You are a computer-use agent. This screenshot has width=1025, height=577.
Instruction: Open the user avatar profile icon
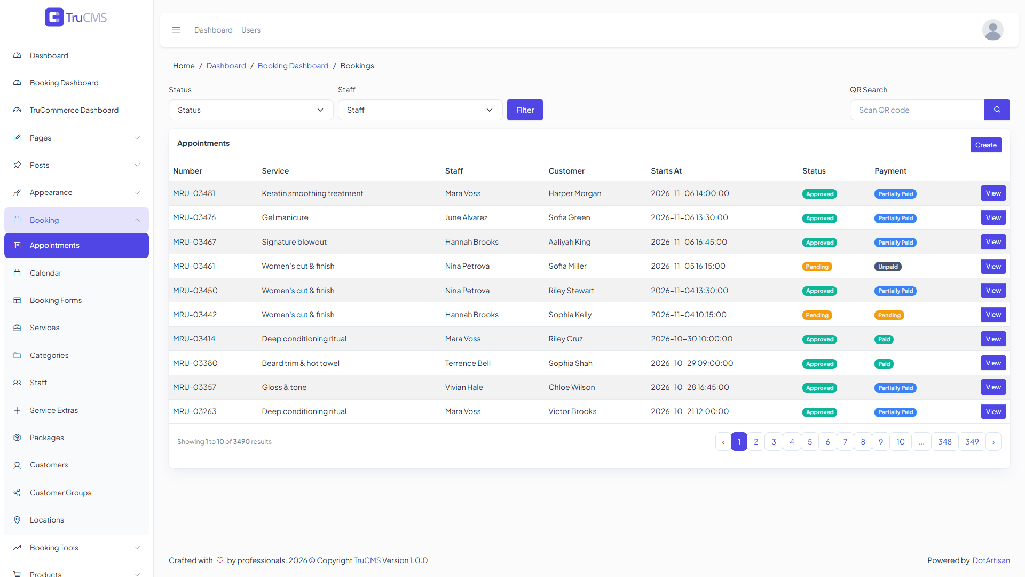pos(992,30)
